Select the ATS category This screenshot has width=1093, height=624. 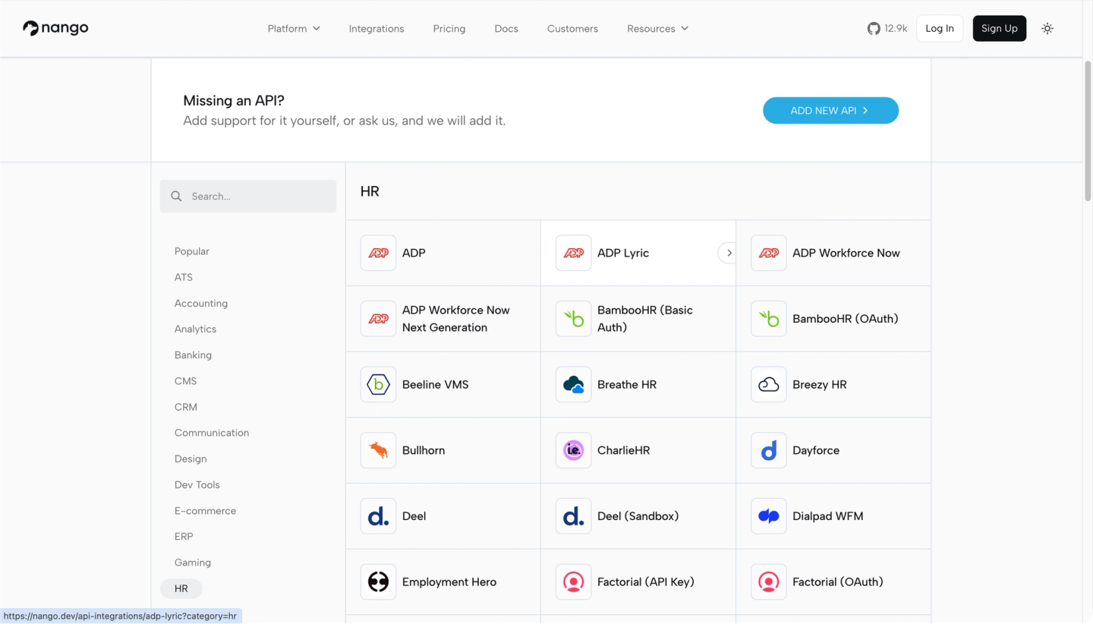tap(184, 277)
